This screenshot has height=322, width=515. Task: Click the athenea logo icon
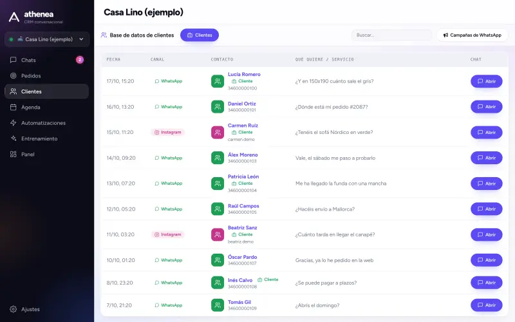[14, 17]
